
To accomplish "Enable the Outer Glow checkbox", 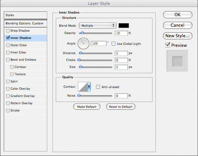I will tap(8, 45).
